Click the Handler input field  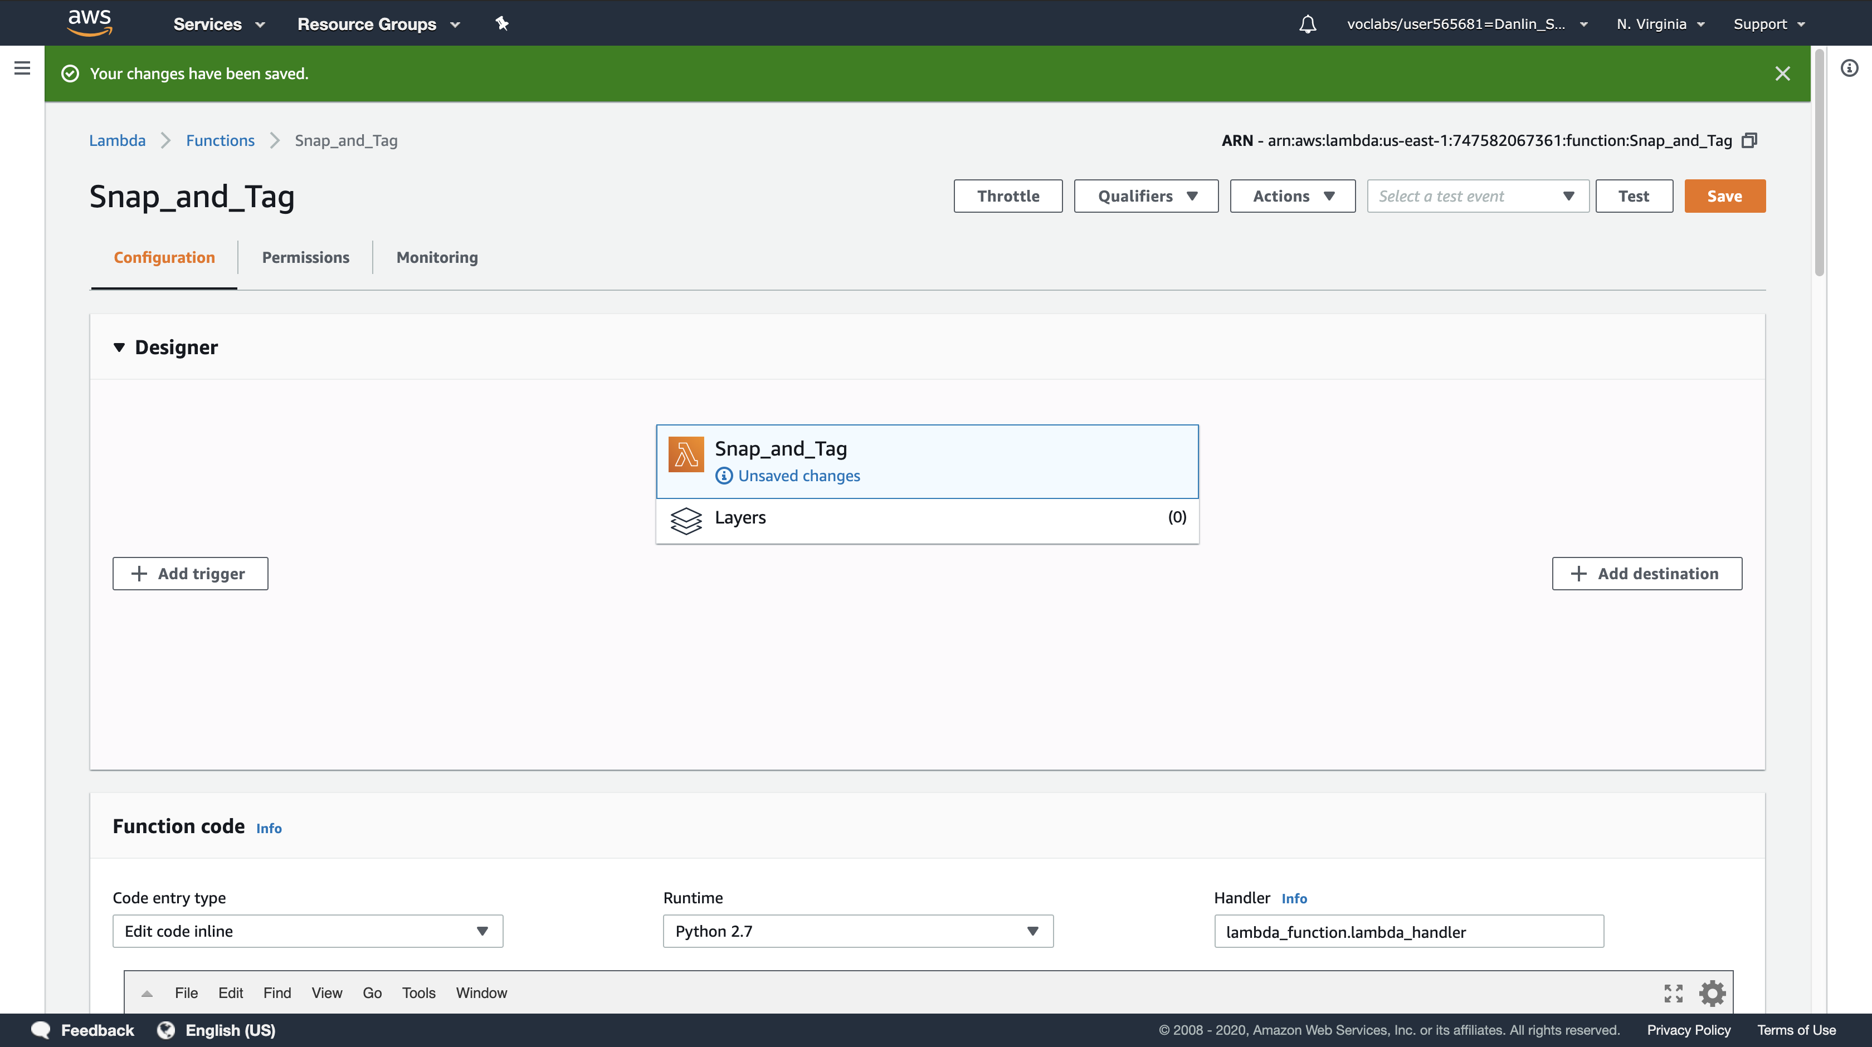(x=1408, y=932)
